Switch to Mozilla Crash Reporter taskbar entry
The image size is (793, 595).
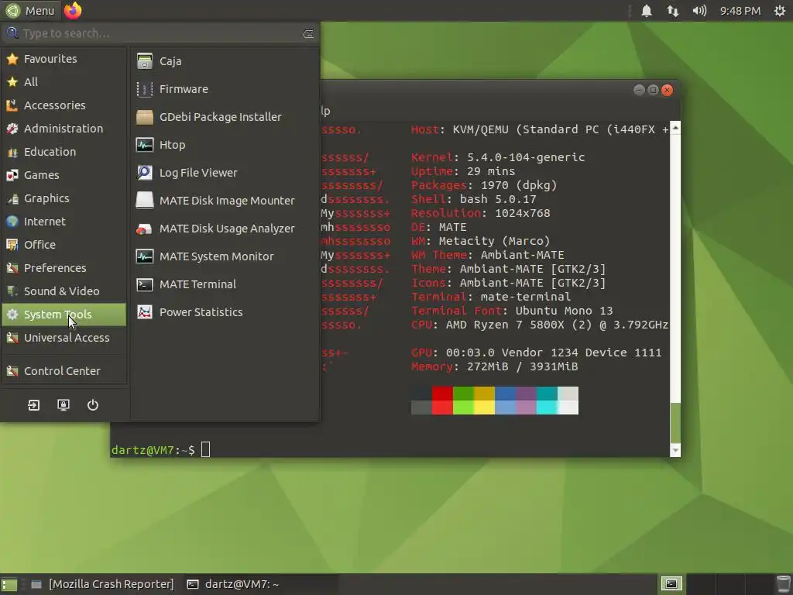point(103,584)
